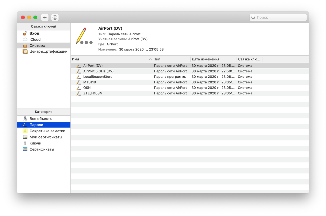Click the large password pencil icon in header
The width and height of the screenshot is (326, 216).
coord(84,36)
